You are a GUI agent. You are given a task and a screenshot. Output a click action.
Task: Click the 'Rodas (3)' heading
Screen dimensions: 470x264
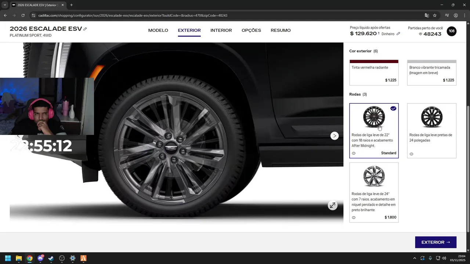(x=358, y=94)
